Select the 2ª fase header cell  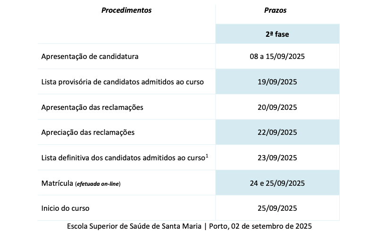(277, 34)
